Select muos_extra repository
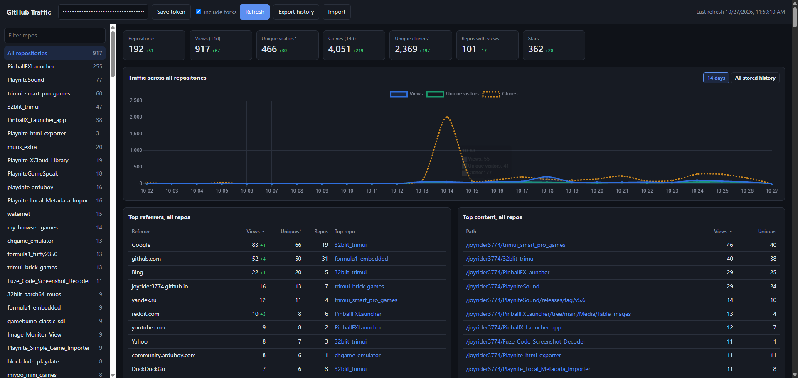 (x=55, y=147)
